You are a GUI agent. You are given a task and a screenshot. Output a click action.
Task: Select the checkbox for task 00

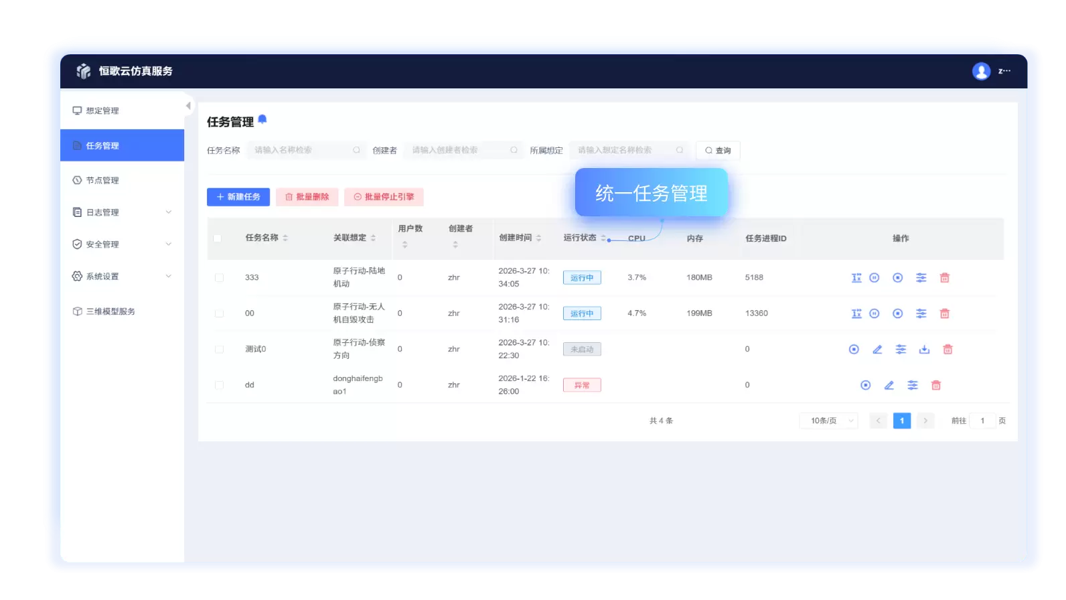(219, 313)
